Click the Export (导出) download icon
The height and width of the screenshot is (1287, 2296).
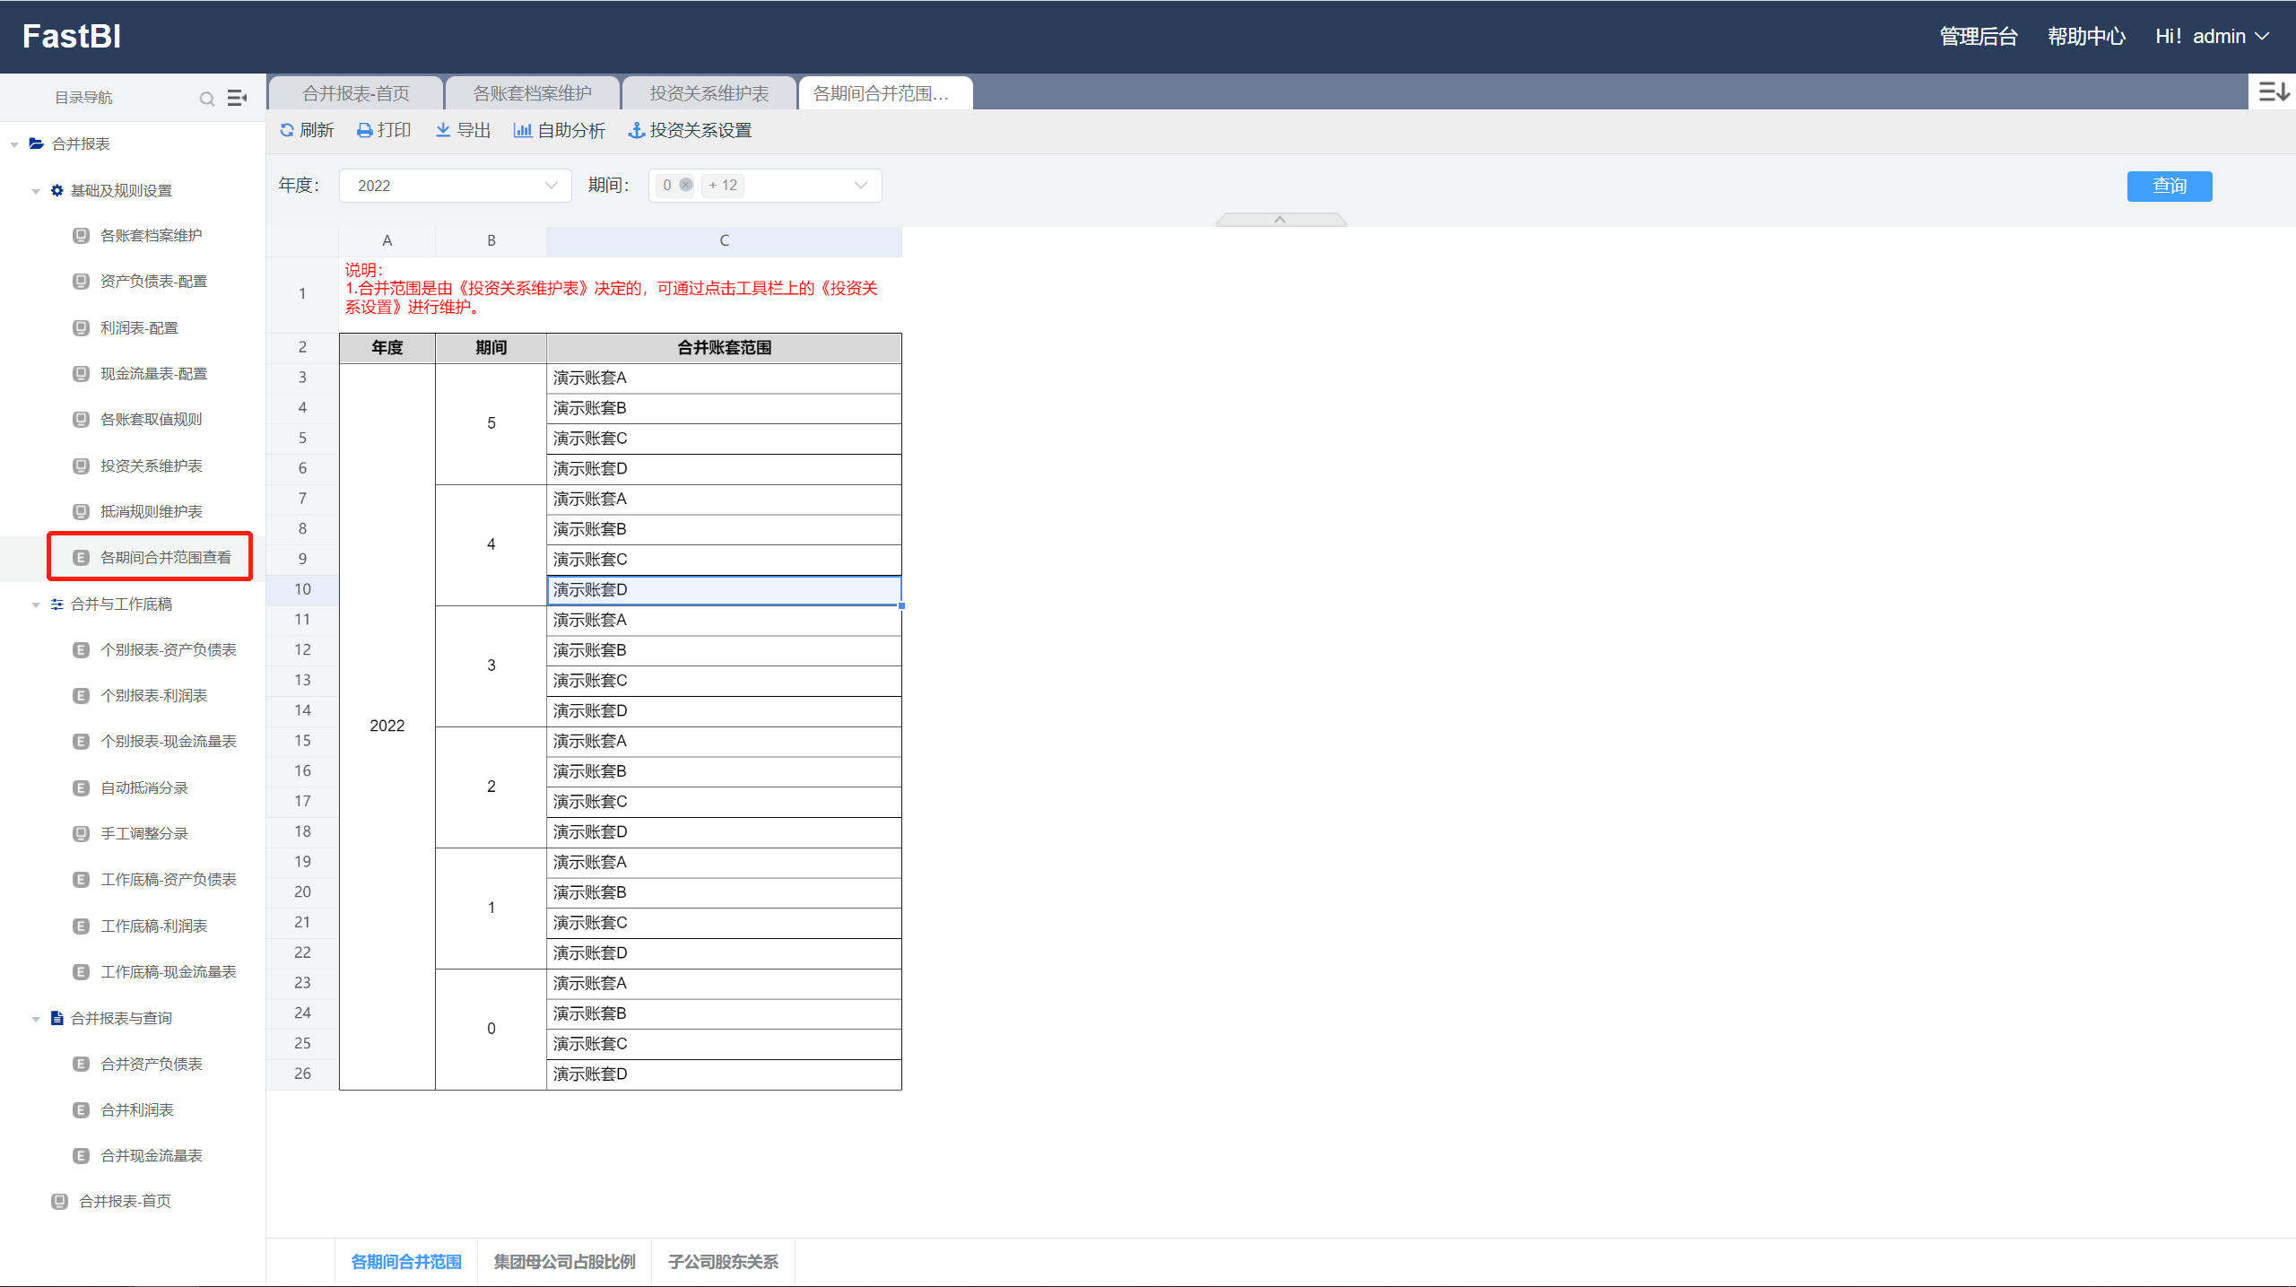[x=443, y=130]
